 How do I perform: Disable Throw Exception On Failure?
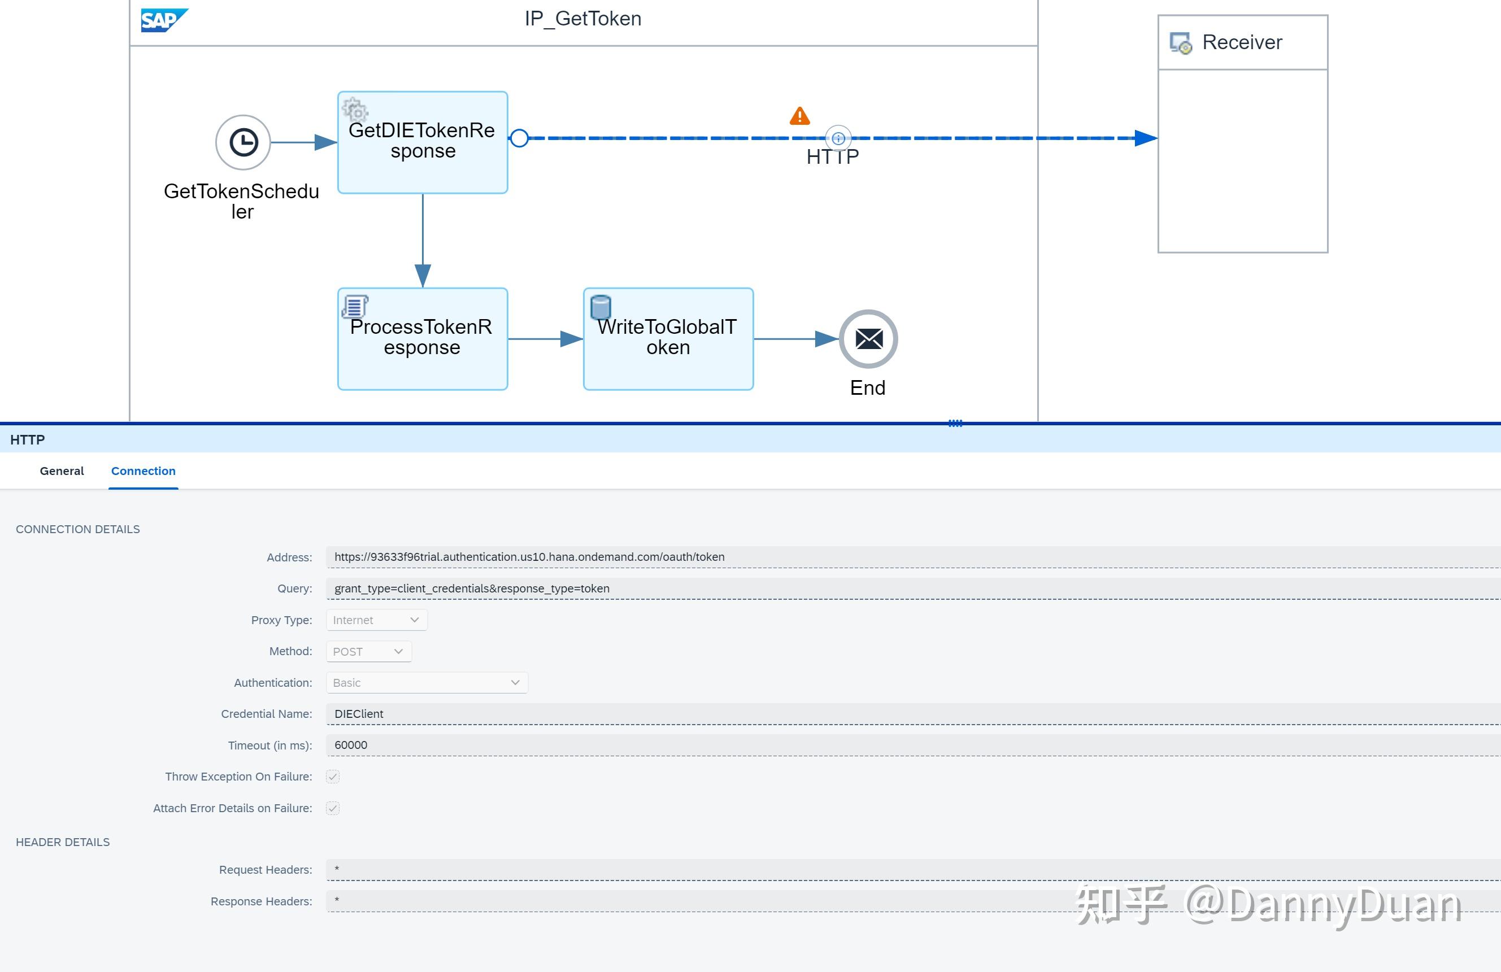[332, 777]
